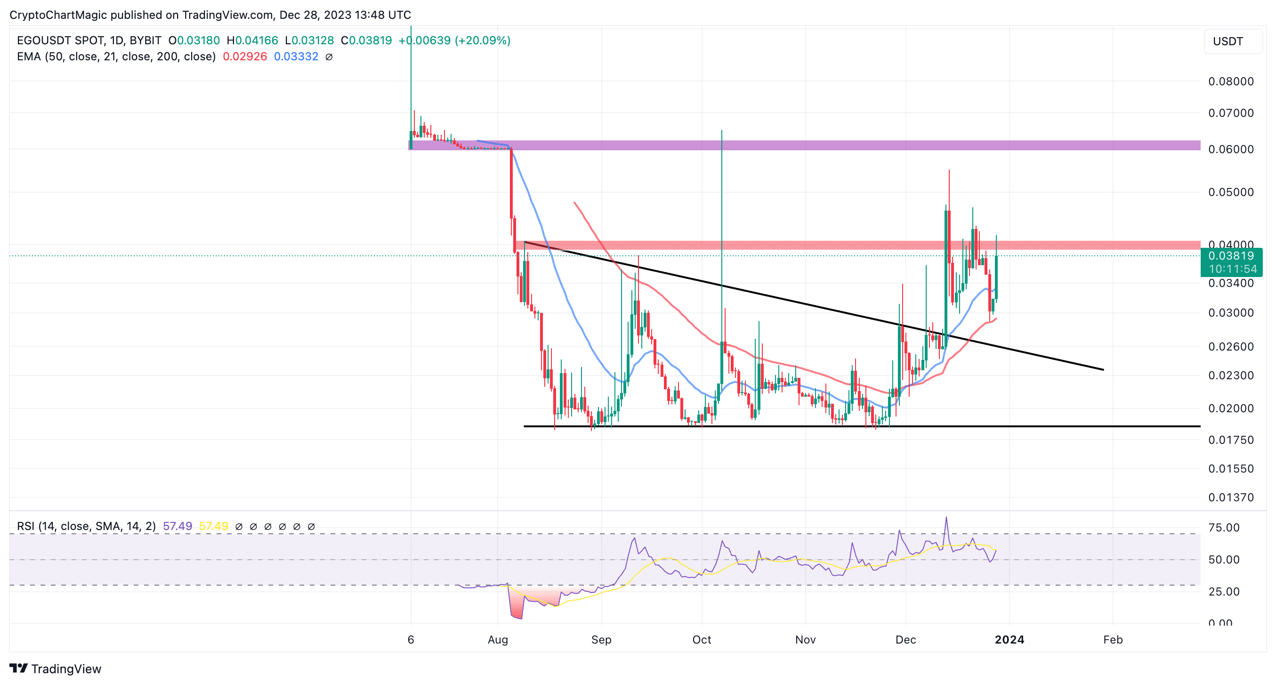This screenshot has width=1276, height=685.
Task: Click the red EMA value 0.02926
Action: pyautogui.click(x=245, y=57)
